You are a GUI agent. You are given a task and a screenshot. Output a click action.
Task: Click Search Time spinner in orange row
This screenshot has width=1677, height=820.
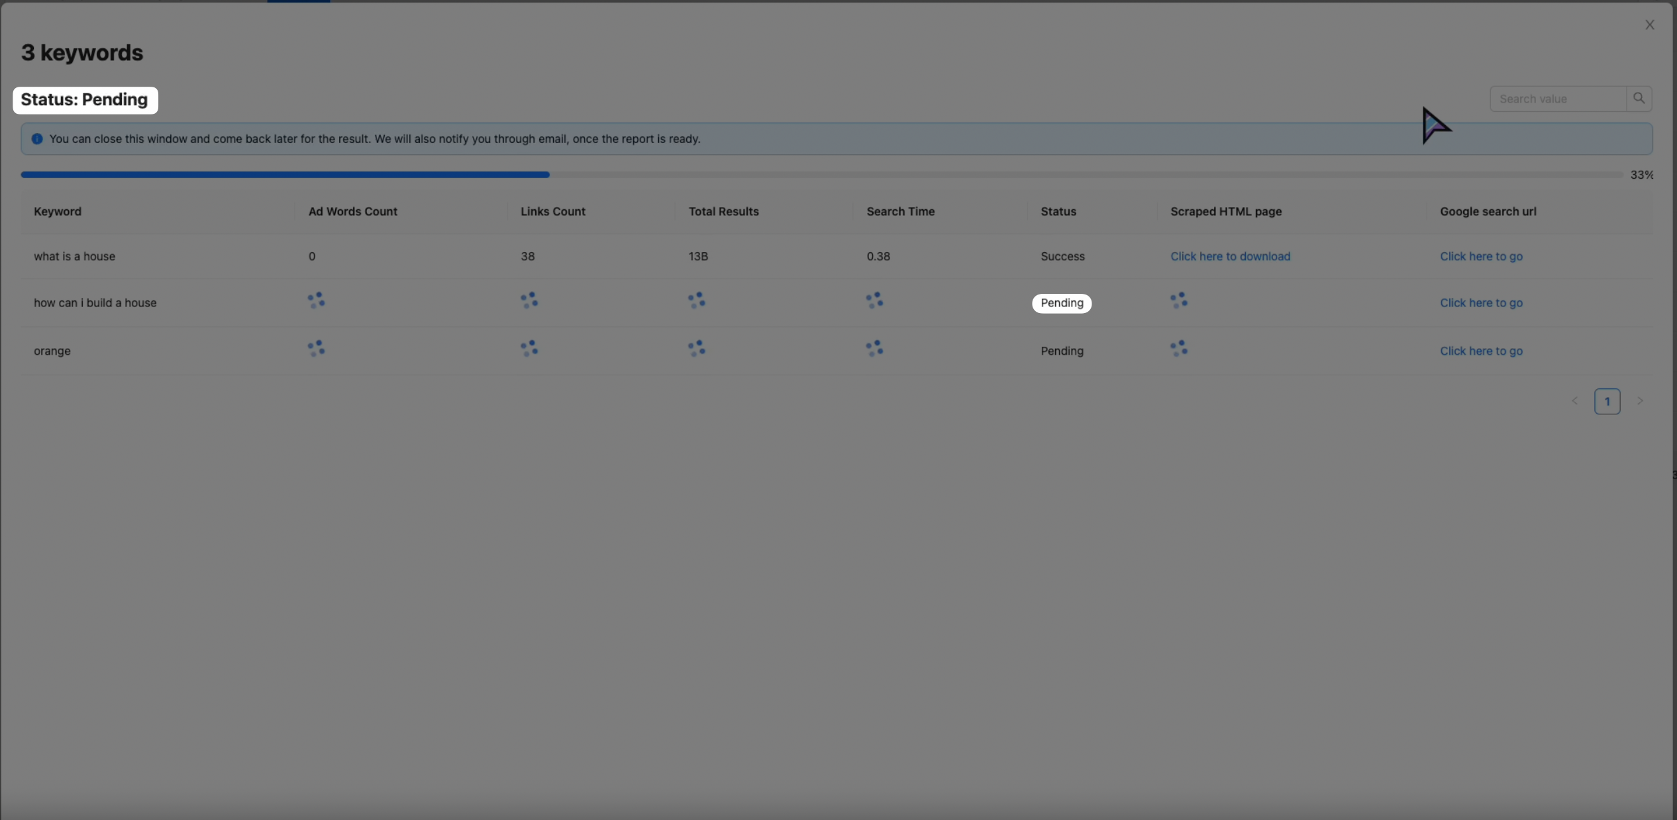pyautogui.click(x=874, y=348)
